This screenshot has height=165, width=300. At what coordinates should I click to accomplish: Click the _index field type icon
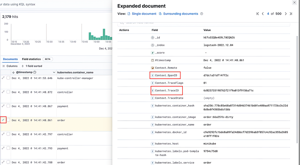pos(152,45)
